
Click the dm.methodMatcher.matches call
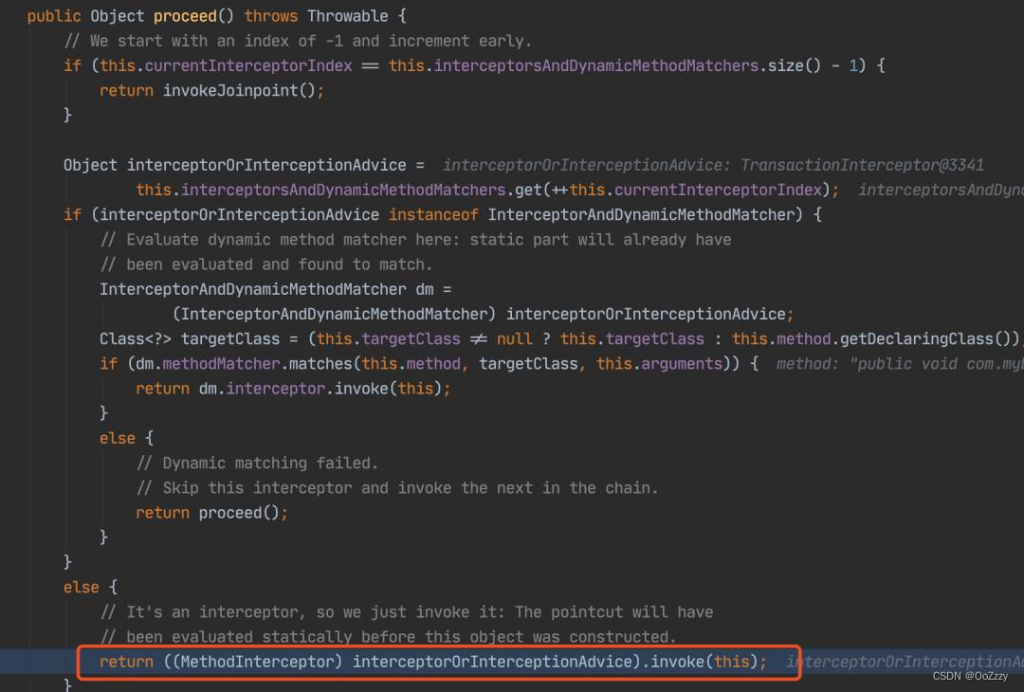[x=245, y=364]
